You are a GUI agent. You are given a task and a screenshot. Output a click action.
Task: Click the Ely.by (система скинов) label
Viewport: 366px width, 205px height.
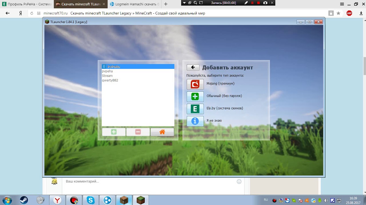click(225, 108)
